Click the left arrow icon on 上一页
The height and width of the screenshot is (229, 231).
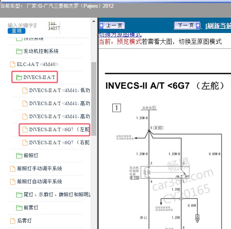(101, 26)
